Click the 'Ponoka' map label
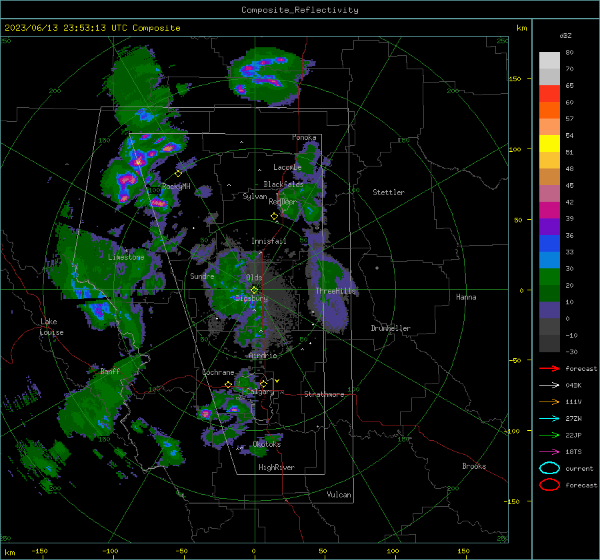Screen dimensions: 600x560 [x=304, y=137]
